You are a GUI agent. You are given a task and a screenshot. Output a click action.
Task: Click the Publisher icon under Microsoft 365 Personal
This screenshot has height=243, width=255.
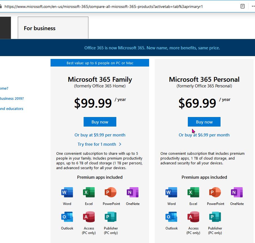click(x=215, y=217)
